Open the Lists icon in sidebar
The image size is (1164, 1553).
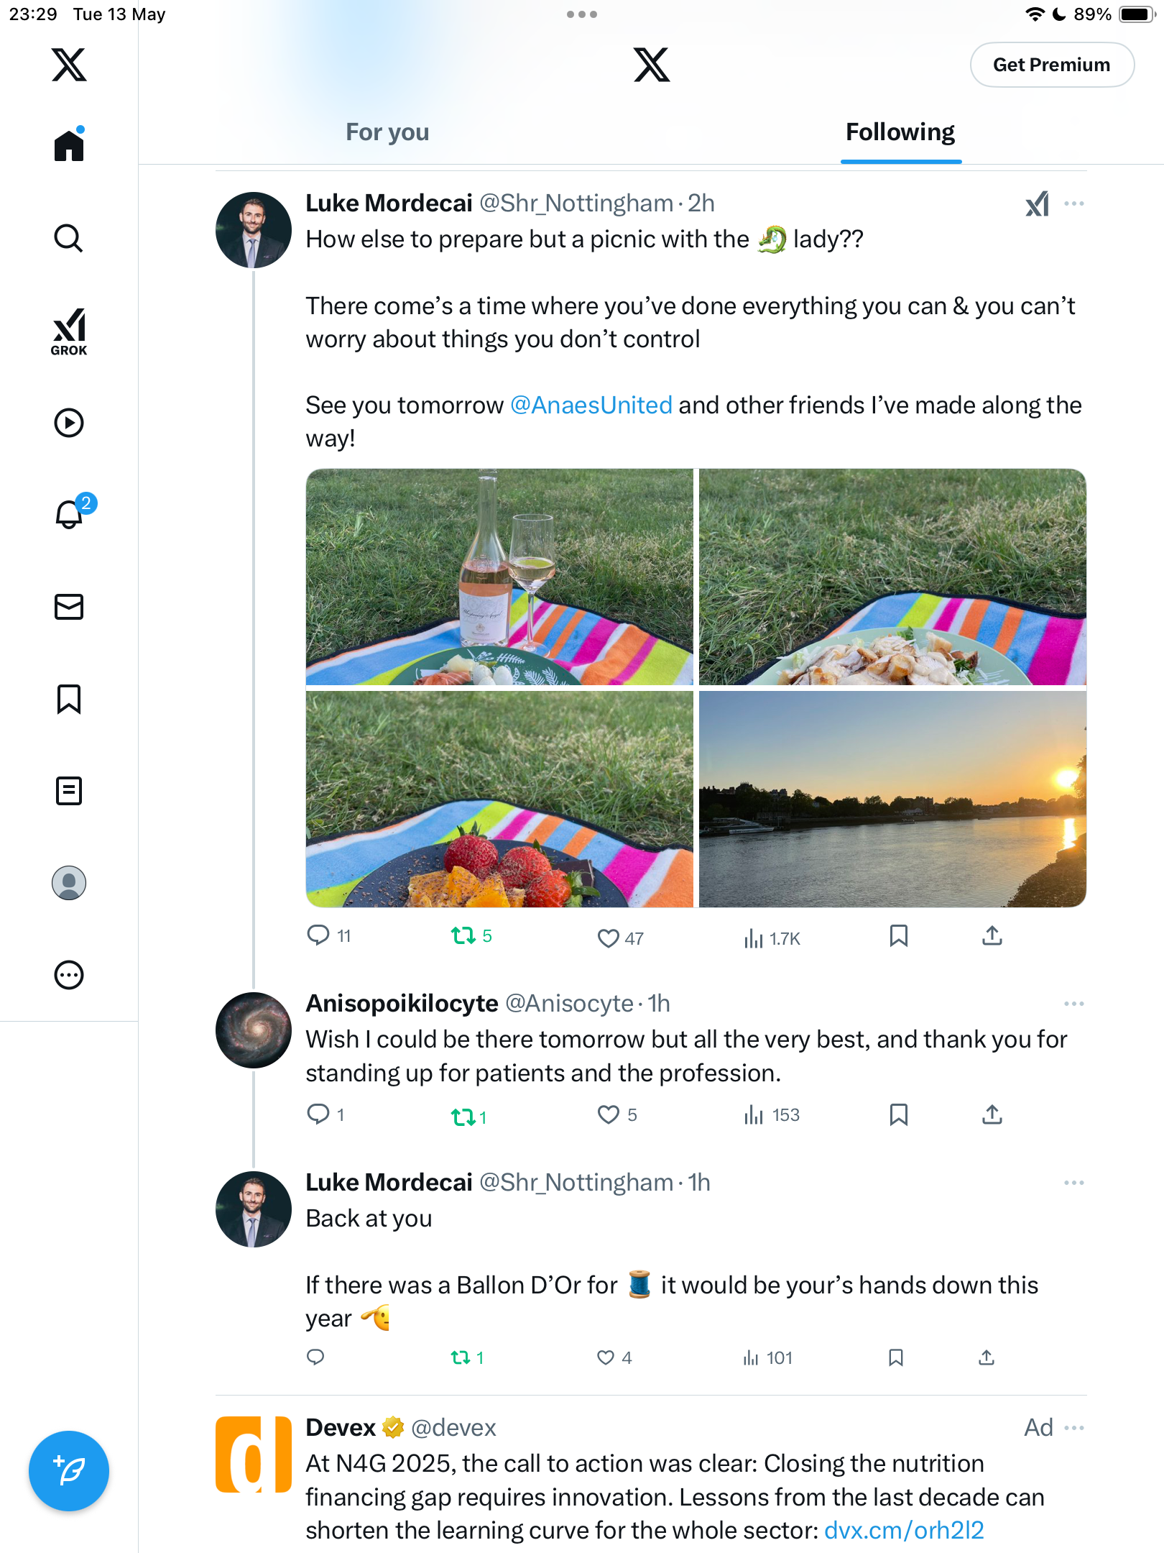coord(69,791)
